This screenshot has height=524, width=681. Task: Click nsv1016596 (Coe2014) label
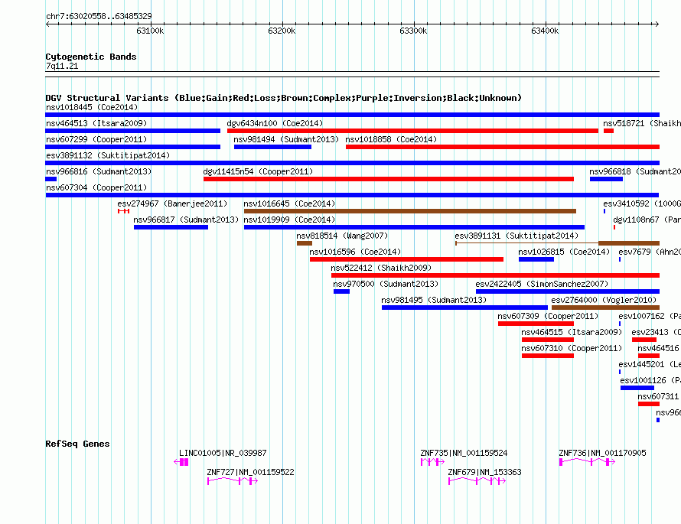click(x=355, y=252)
